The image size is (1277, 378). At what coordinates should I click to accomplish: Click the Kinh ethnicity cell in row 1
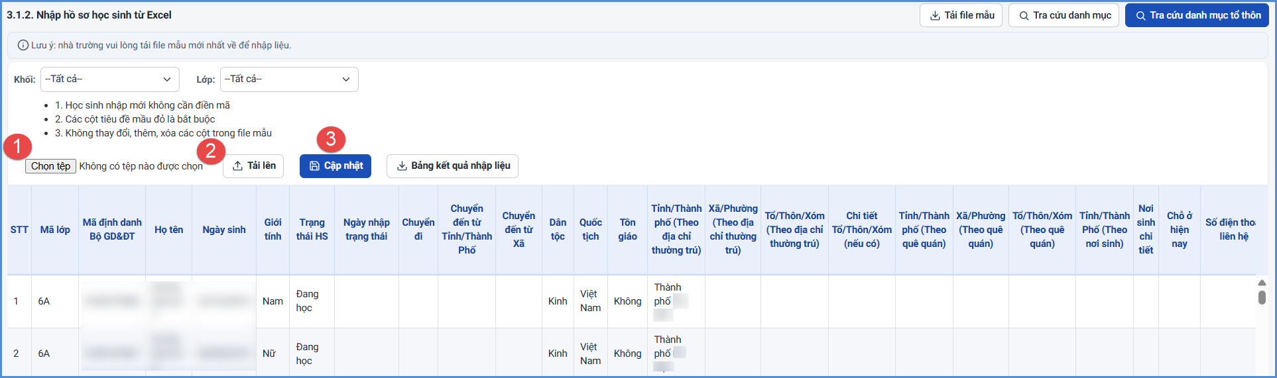click(x=558, y=301)
